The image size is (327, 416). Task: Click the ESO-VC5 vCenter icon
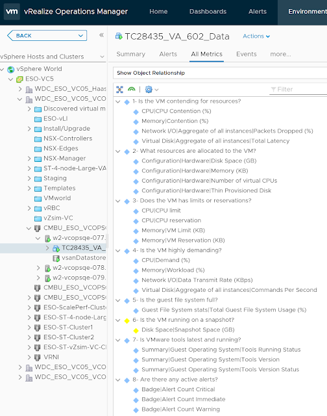click(x=19, y=79)
